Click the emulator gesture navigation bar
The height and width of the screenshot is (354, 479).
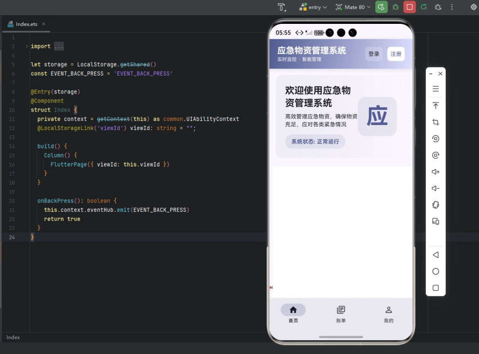click(341, 337)
